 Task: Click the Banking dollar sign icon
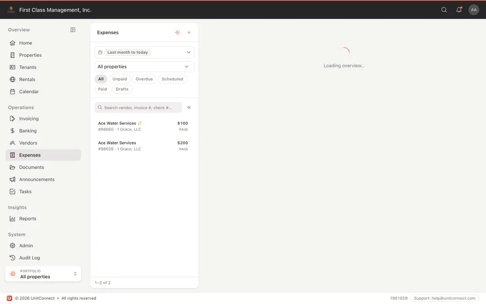[x=12, y=131]
